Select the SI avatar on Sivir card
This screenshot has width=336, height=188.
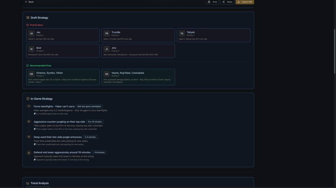[31, 49]
